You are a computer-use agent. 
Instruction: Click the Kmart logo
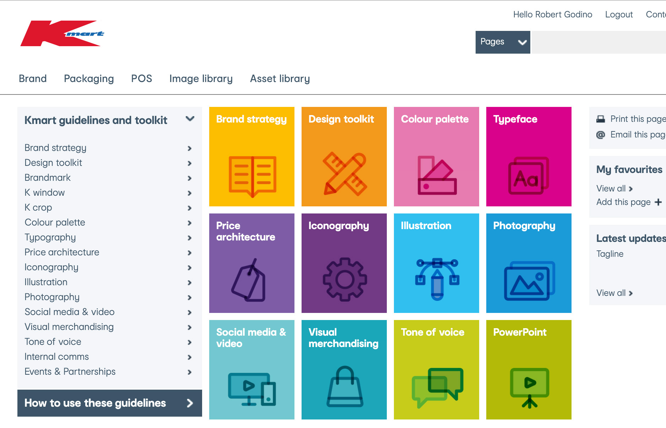[62, 33]
